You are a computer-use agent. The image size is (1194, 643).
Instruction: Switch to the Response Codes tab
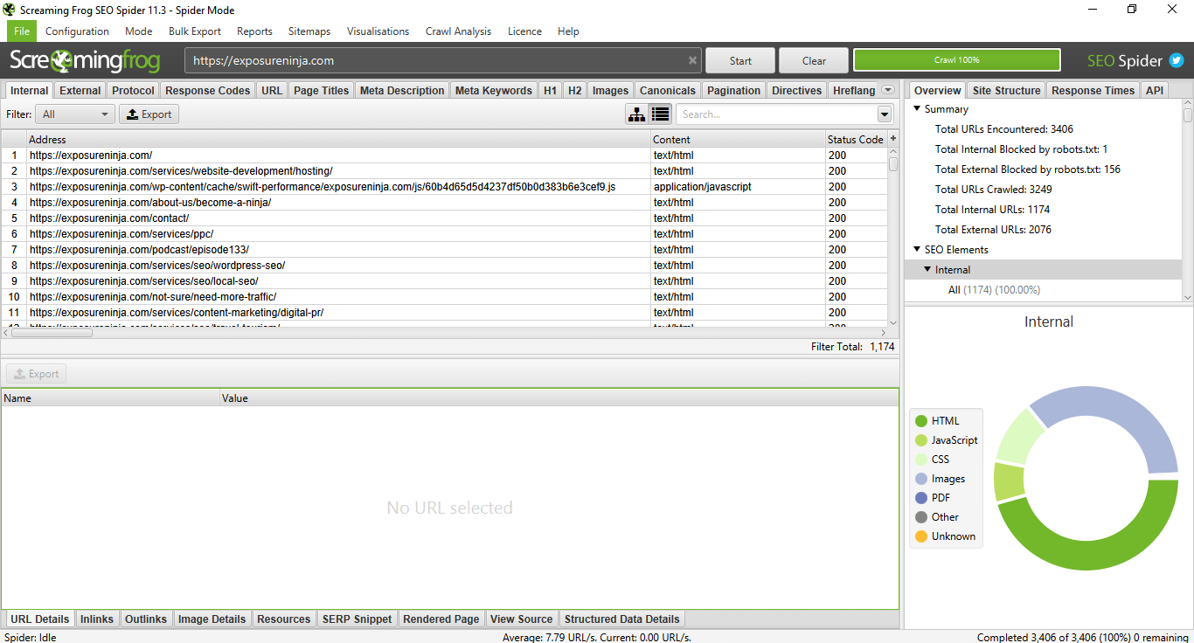click(208, 91)
